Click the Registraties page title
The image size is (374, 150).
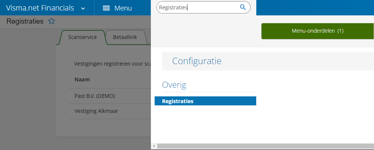pyautogui.click(x=25, y=21)
